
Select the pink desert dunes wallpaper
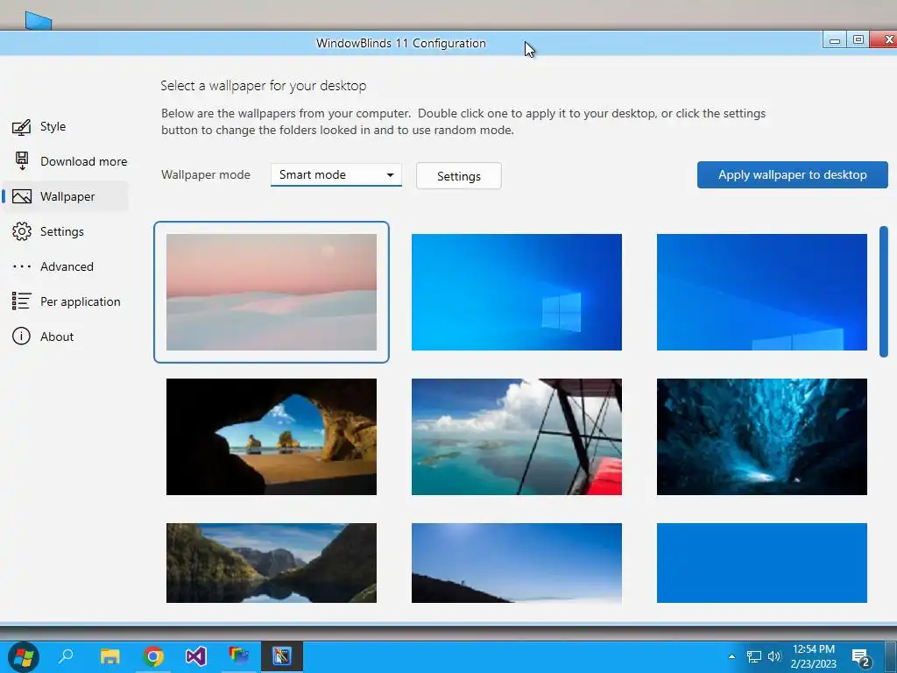tap(272, 292)
